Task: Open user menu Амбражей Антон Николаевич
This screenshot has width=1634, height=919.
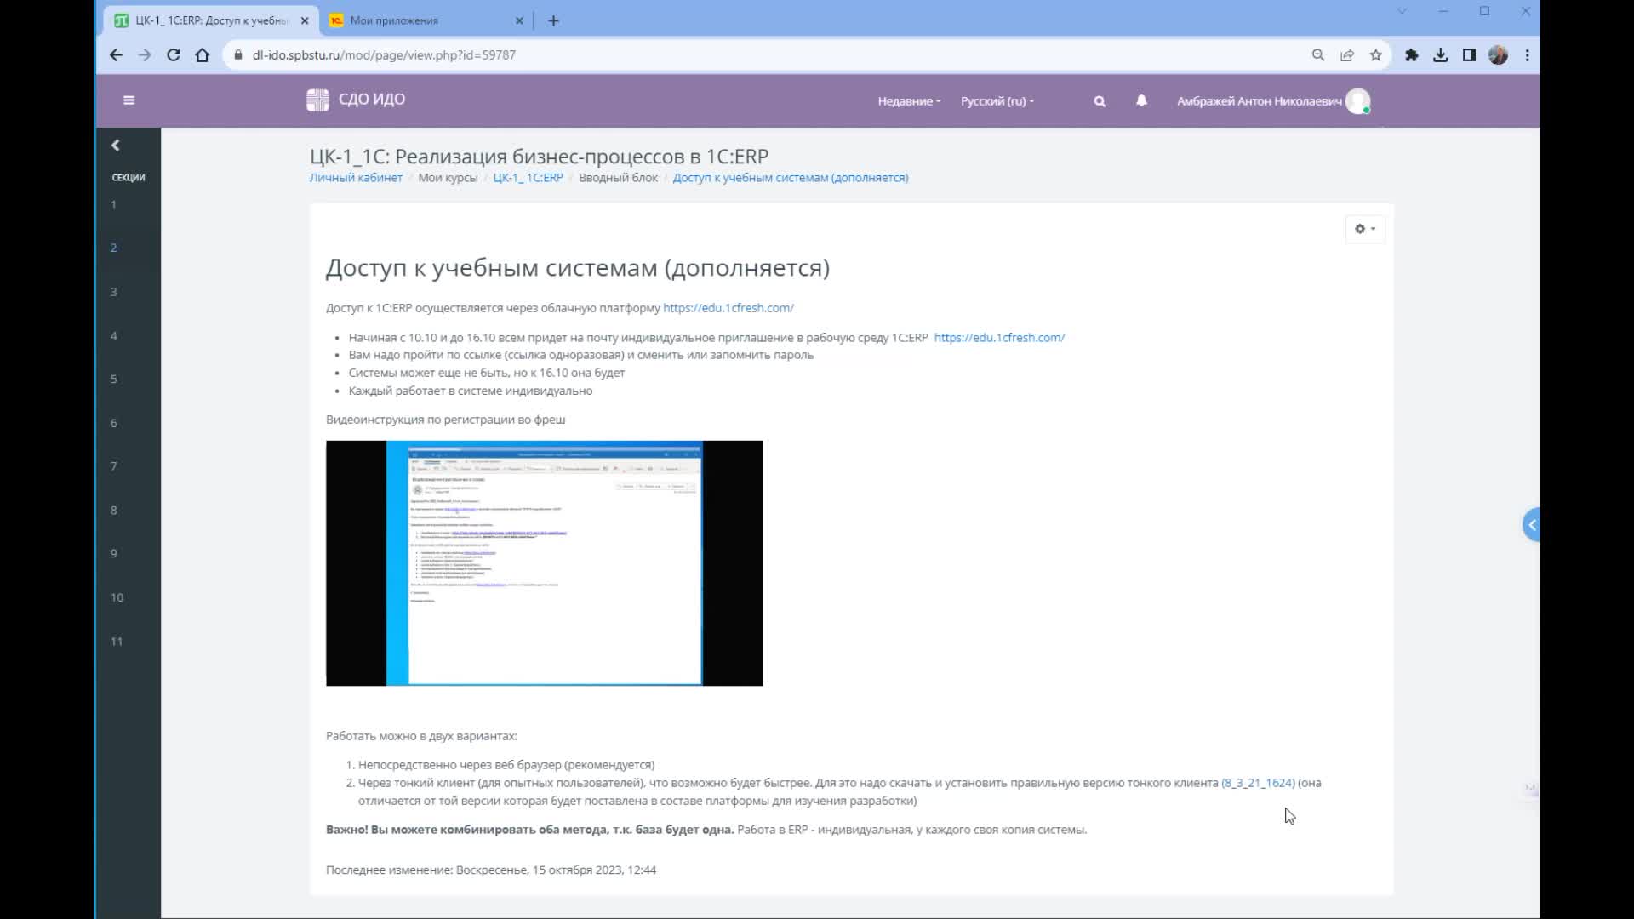Action: (1259, 101)
